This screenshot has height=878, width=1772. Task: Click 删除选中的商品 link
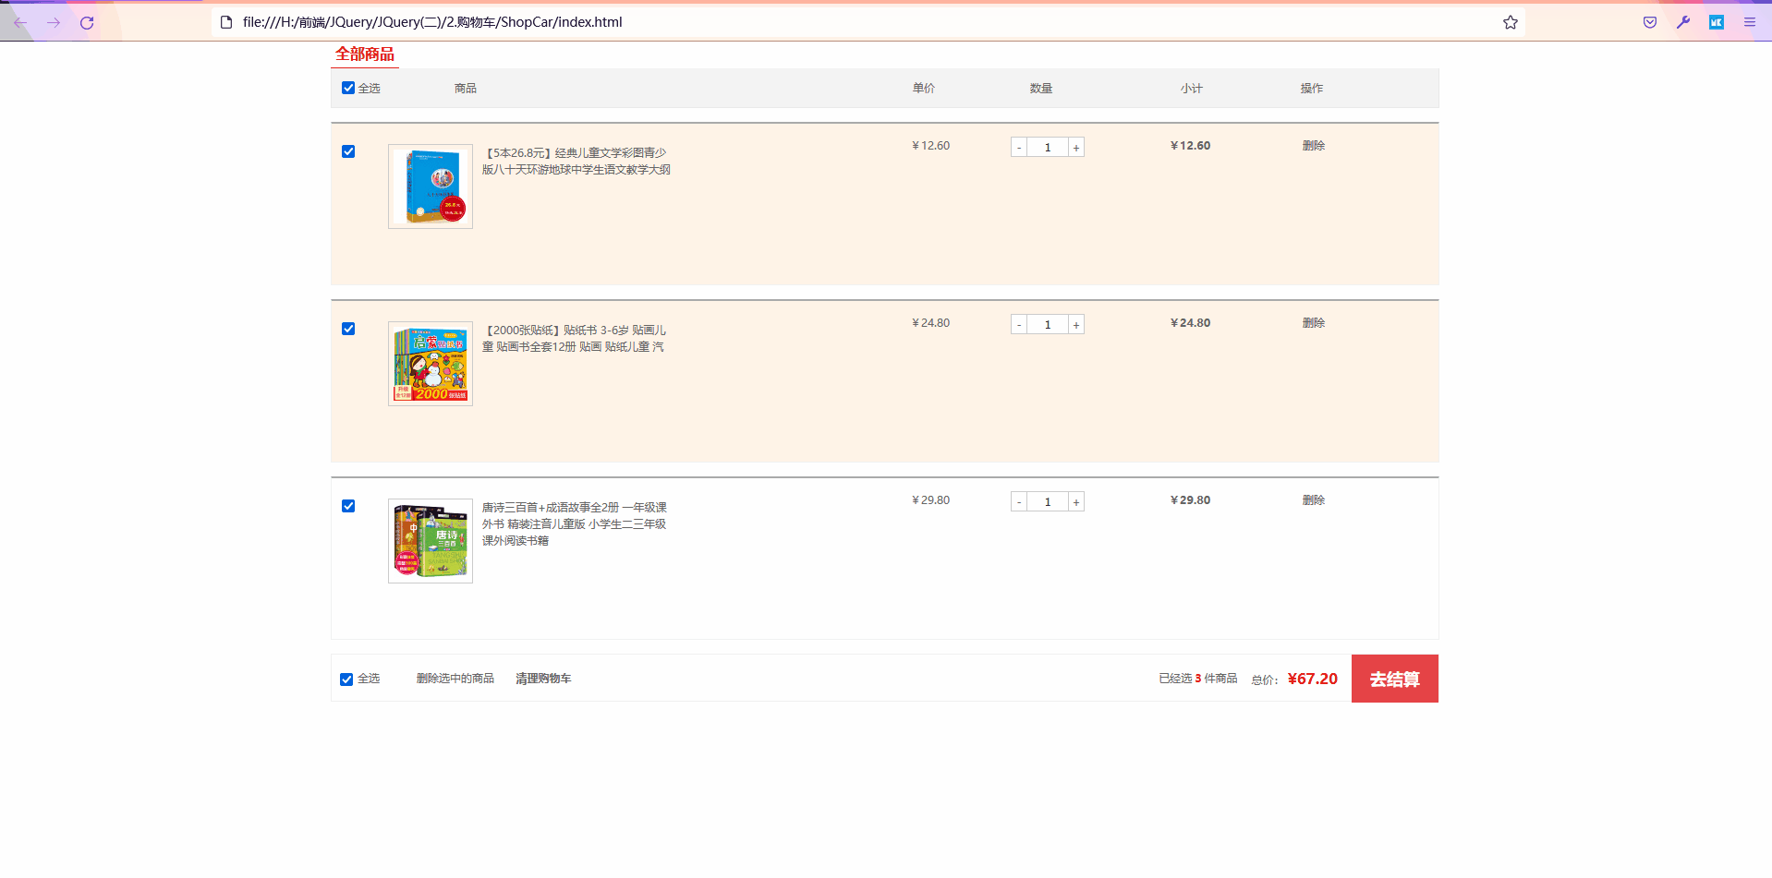point(455,679)
